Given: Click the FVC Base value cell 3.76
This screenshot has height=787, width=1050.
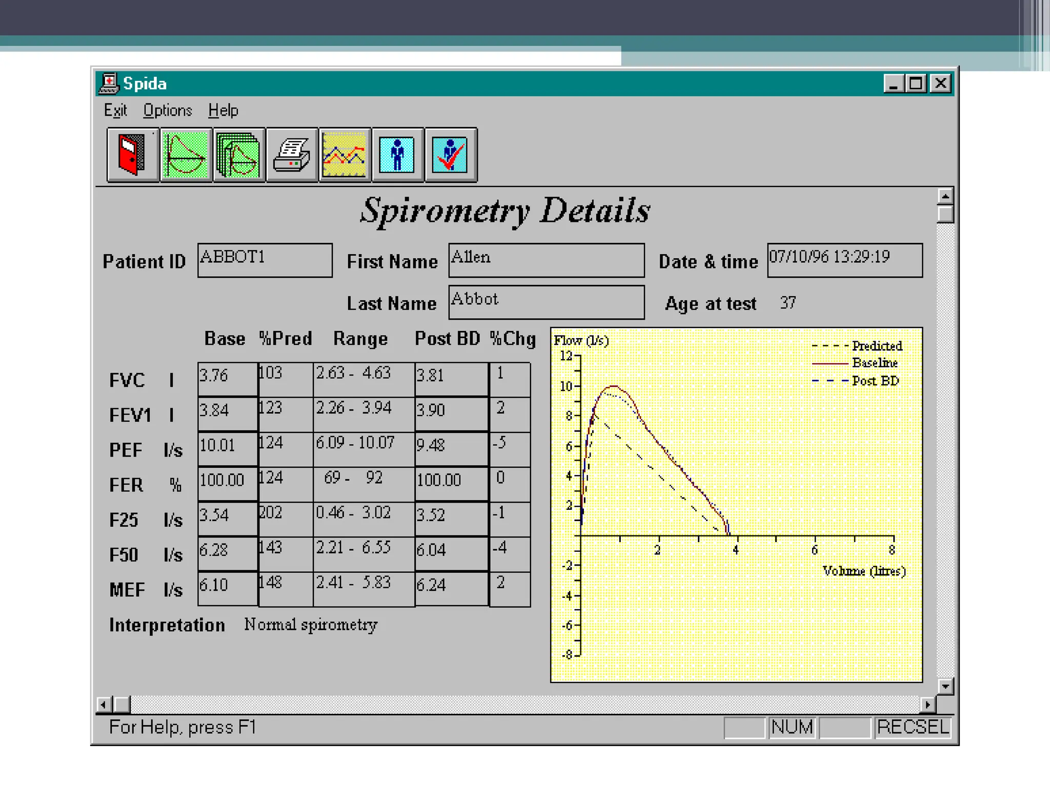Looking at the screenshot, I should pyautogui.click(x=227, y=379).
